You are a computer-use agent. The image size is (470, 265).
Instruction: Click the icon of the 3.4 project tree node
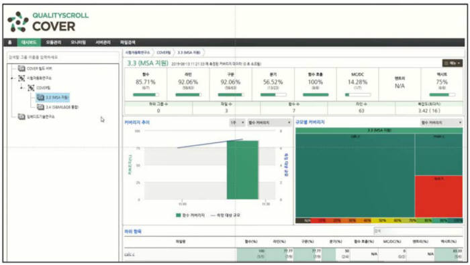click(x=40, y=107)
